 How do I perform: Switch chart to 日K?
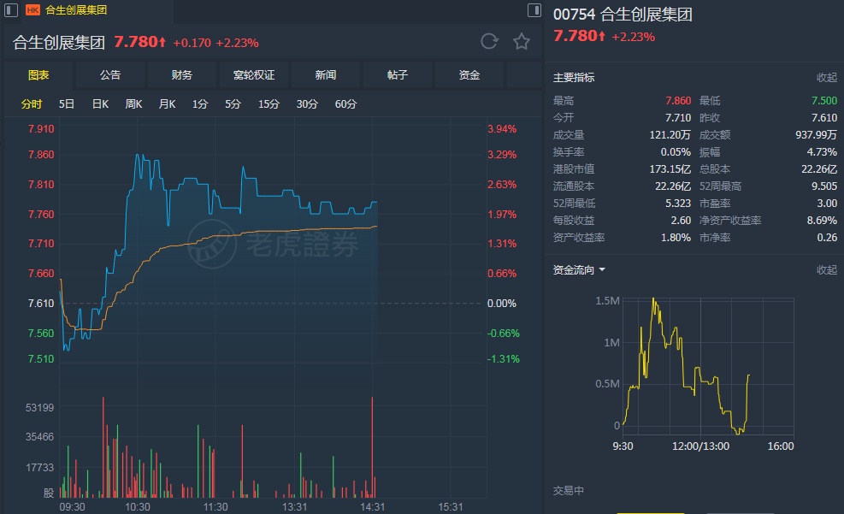(x=100, y=103)
